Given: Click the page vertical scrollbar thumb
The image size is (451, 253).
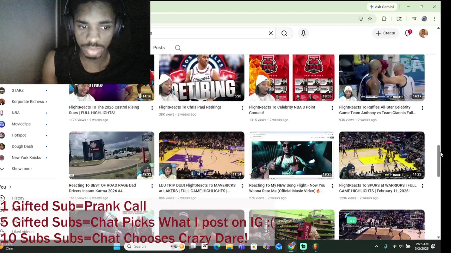Looking at the screenshot, I should point(438,161).
